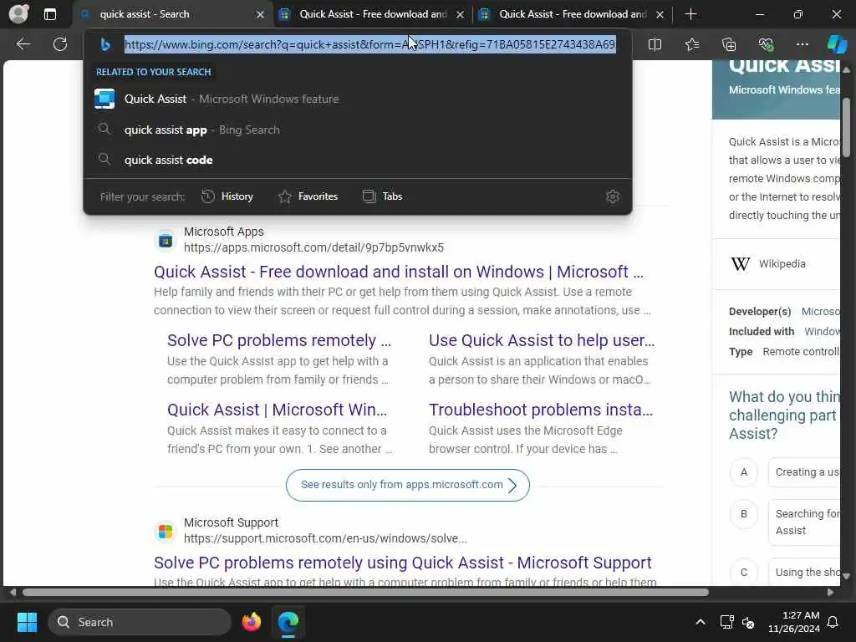Open Microsoft Edge taskbar icon

point(288,622)
